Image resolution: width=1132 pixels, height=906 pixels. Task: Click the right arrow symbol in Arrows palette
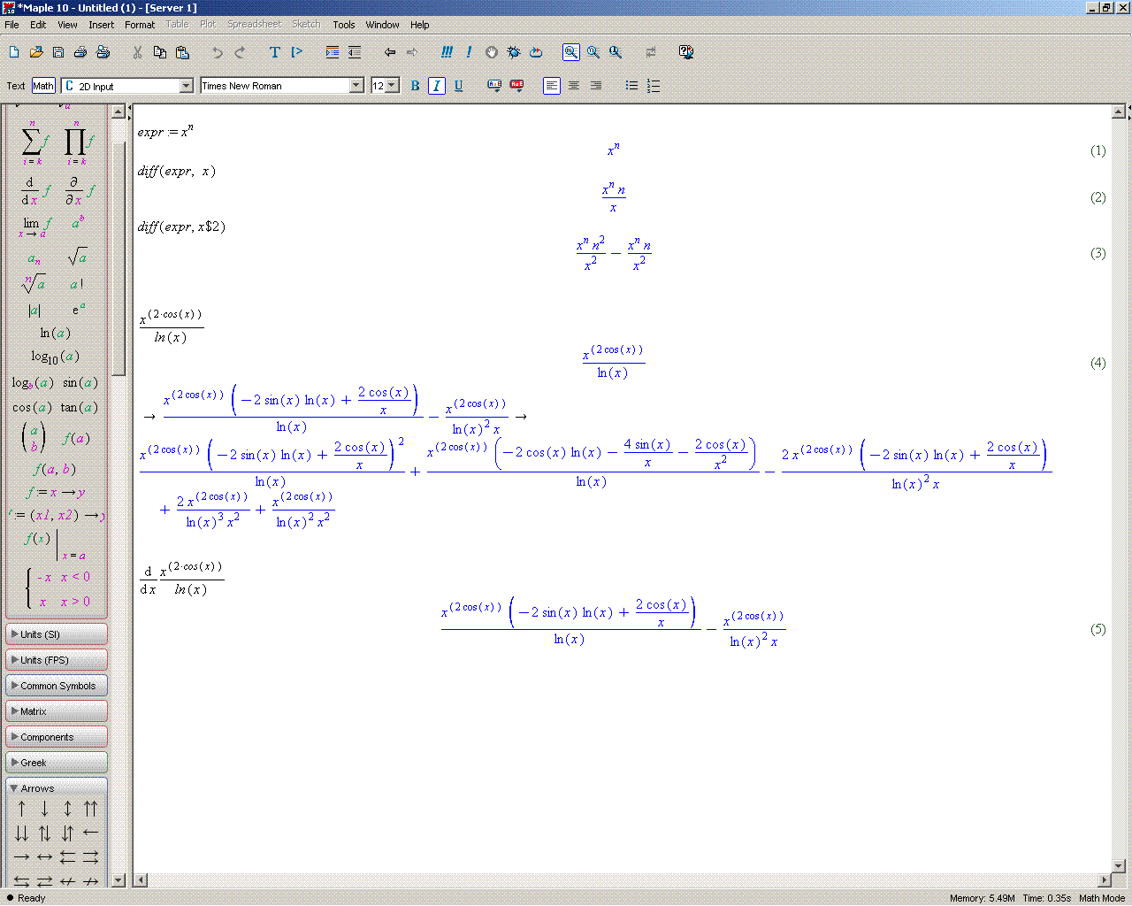point(22,856)
